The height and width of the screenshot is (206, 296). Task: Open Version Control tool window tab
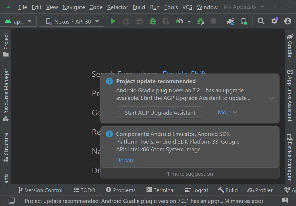point(40,190)
